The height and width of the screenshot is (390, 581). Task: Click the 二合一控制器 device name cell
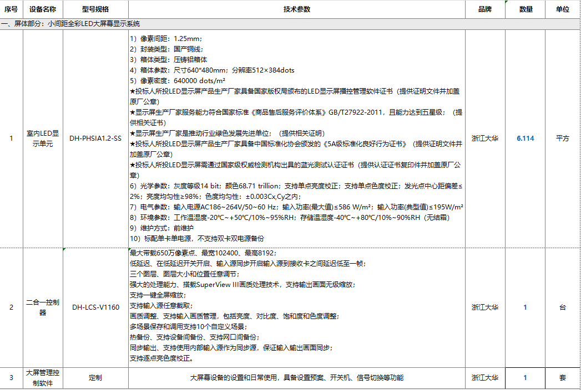point(43,307)
